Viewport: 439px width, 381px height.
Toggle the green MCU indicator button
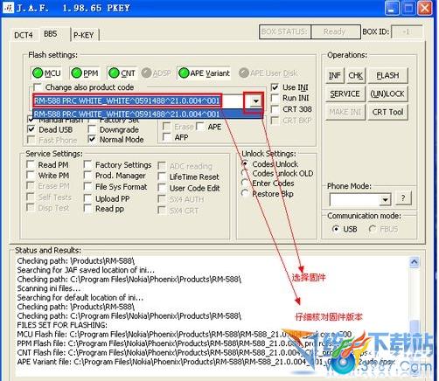click(x=46, y=73)
